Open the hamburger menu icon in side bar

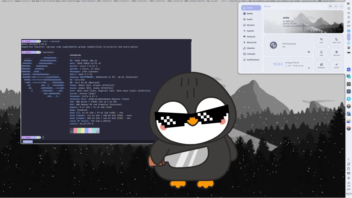[x=348, y=13]
